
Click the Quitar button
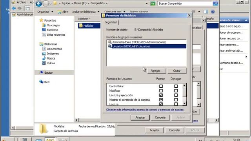[177, 71]
